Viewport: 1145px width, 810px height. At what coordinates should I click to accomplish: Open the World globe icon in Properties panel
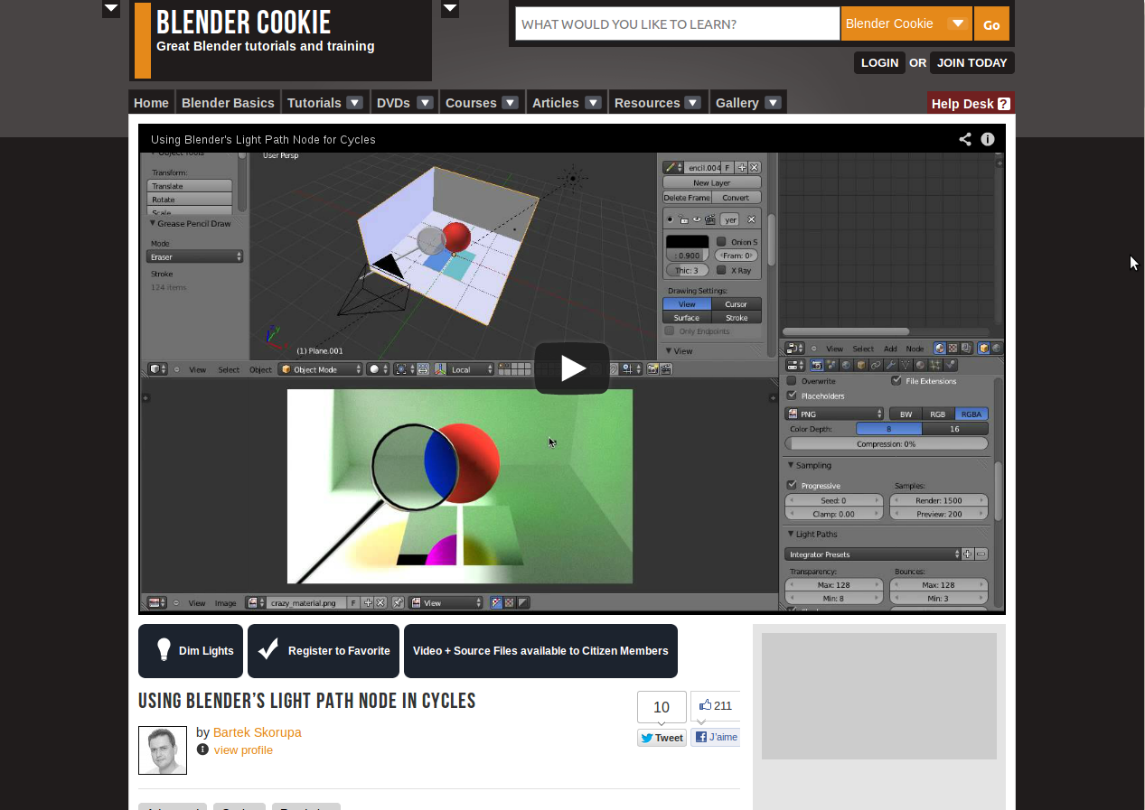pyautogui.click(x=846, y=364)
